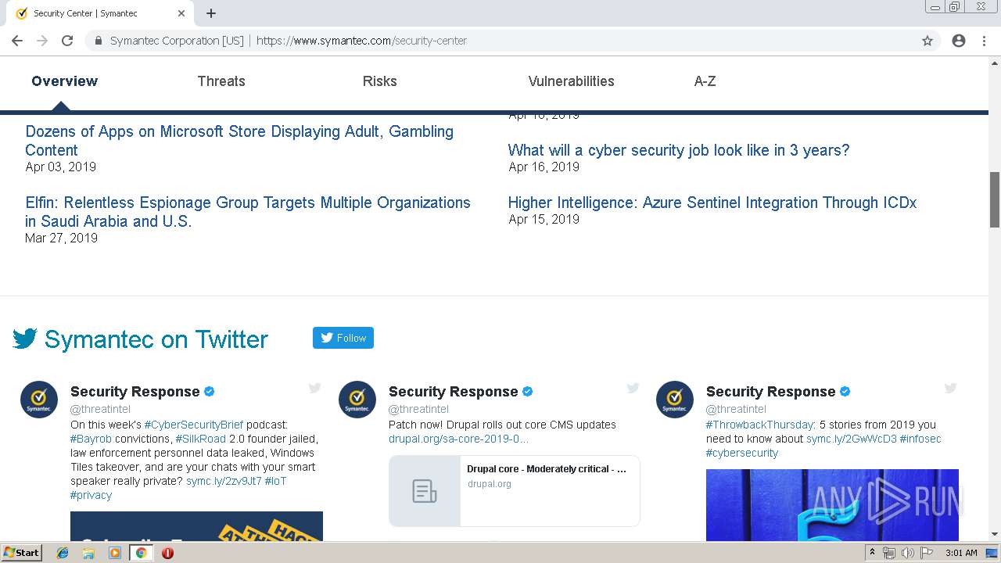1001x563 pixels.
Task: Switch to the Risks tab
Action: pos(380,81)
